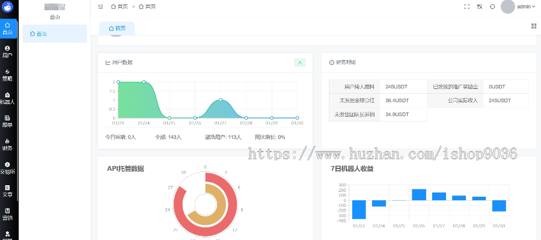541x240 pixels.
Task: Click the admin avatar circle
Action: [x=507, y=7]
